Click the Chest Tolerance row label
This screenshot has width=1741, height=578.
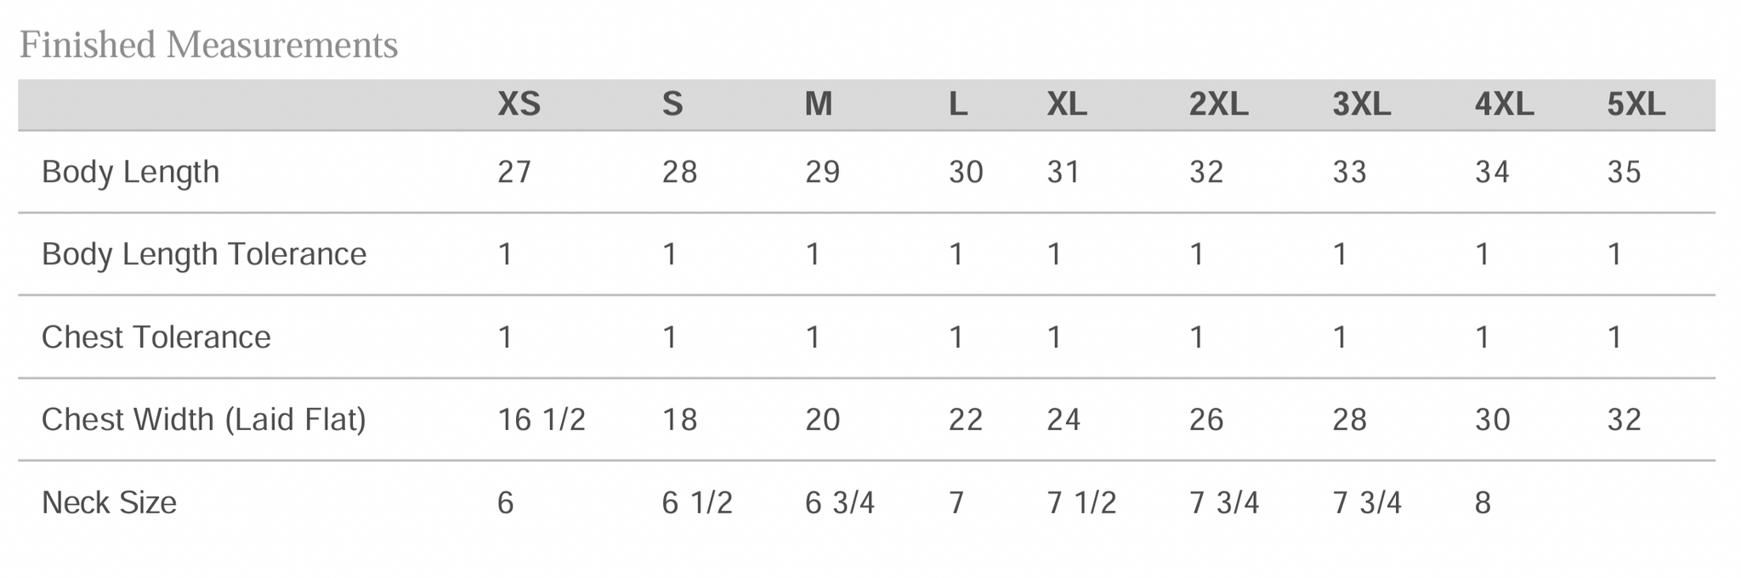[156, 337]
